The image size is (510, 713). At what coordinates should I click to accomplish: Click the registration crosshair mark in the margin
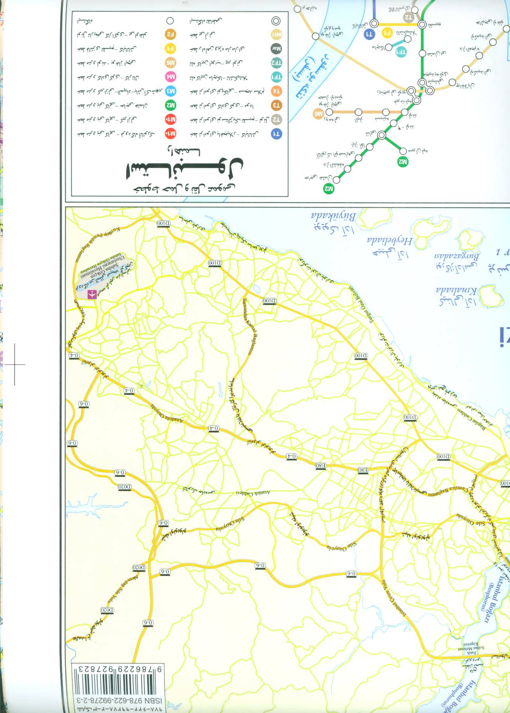(15, 364)
